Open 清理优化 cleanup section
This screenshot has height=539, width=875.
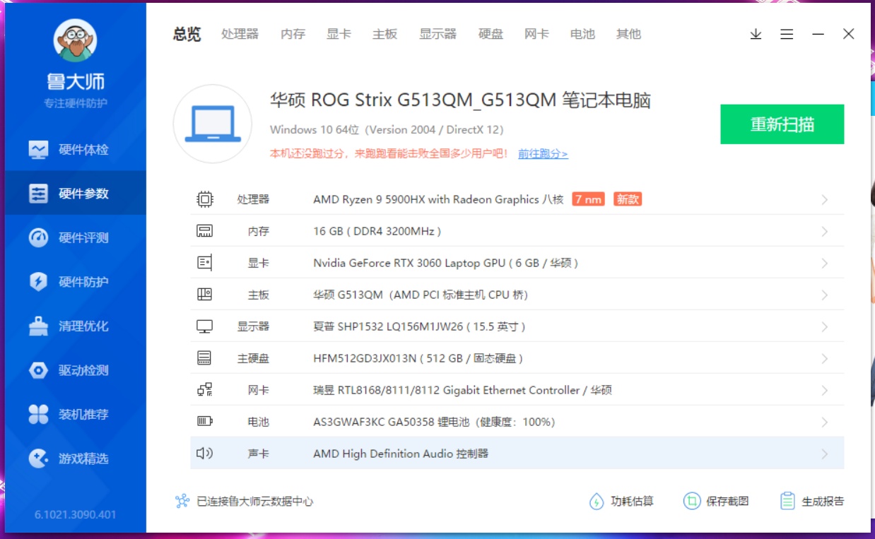pyautogui.click(x=75, y=326)
